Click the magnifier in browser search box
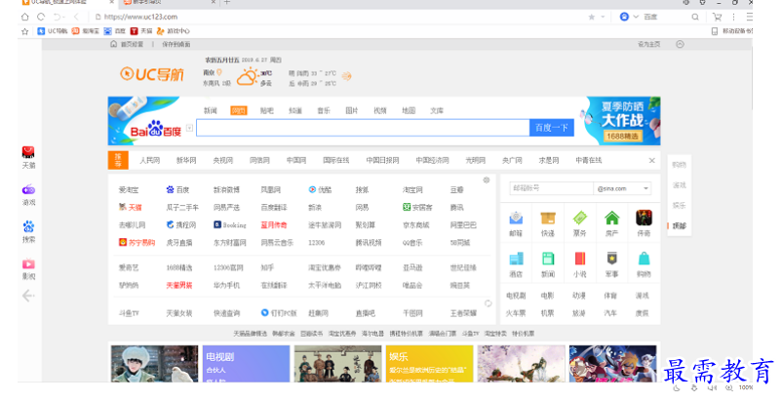This screenshot has height=402, width=782. click(695, 17)
